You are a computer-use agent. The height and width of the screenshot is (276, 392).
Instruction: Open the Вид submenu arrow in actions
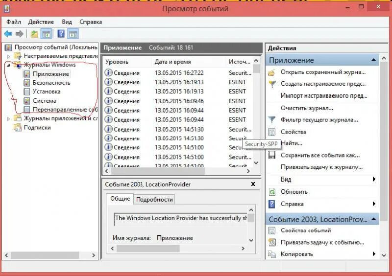pos(374,179)
